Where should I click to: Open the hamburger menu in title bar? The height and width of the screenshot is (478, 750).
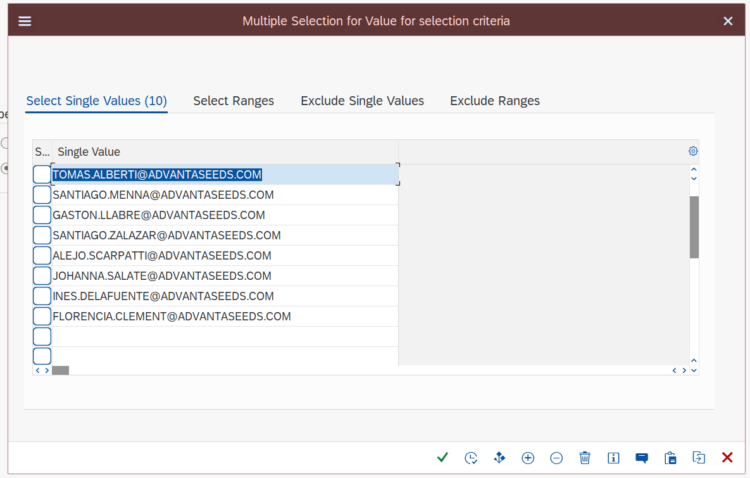pos(25,21)
